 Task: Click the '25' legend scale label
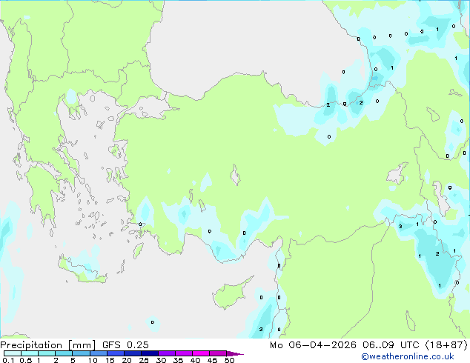(144, 360)
